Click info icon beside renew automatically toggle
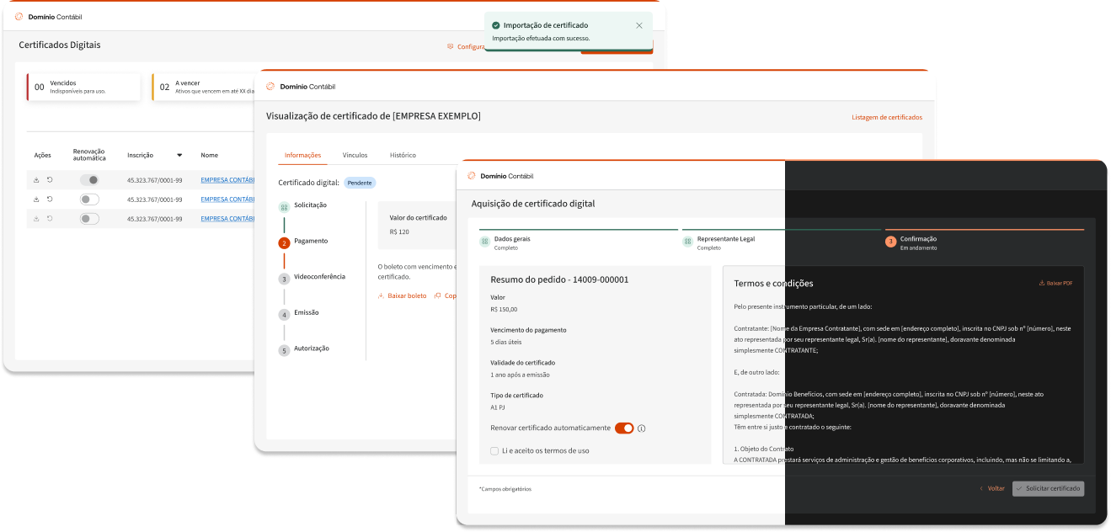The height and width of the screenshot is (532, 1111). [x=641, y=428]
